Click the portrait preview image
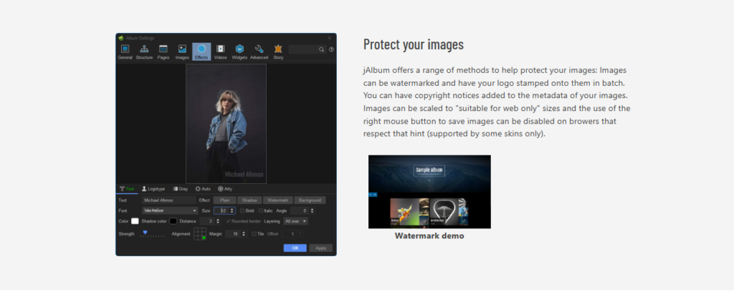The image size is (734, 292). tap(226, 123)
